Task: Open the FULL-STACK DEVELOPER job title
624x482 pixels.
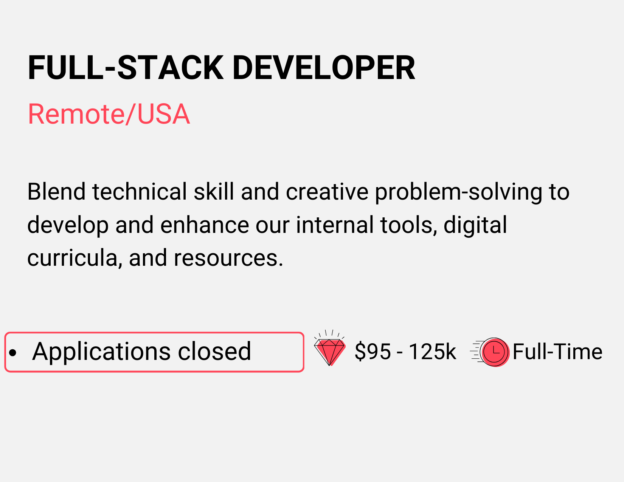Action: click(x=221, y=68)
